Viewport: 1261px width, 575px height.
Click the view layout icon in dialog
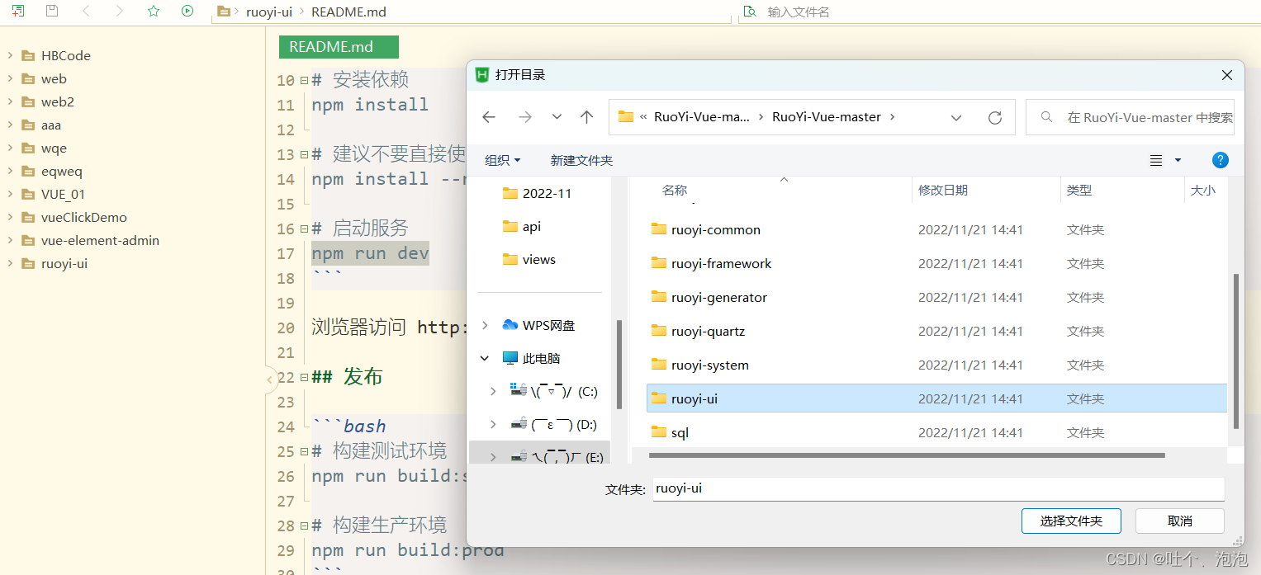pos(1156,160)
